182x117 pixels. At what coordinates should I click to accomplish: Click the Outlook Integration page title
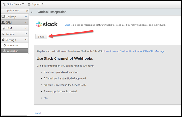(52, 12)
